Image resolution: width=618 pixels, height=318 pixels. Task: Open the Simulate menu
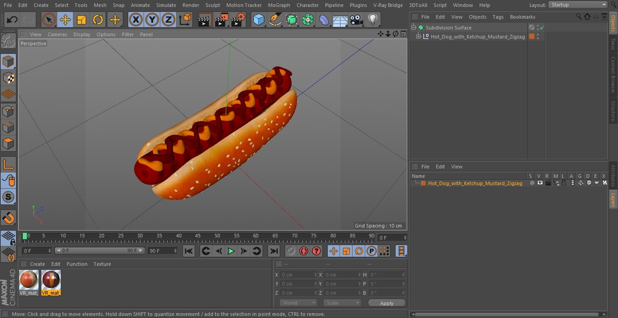(166, 5)
